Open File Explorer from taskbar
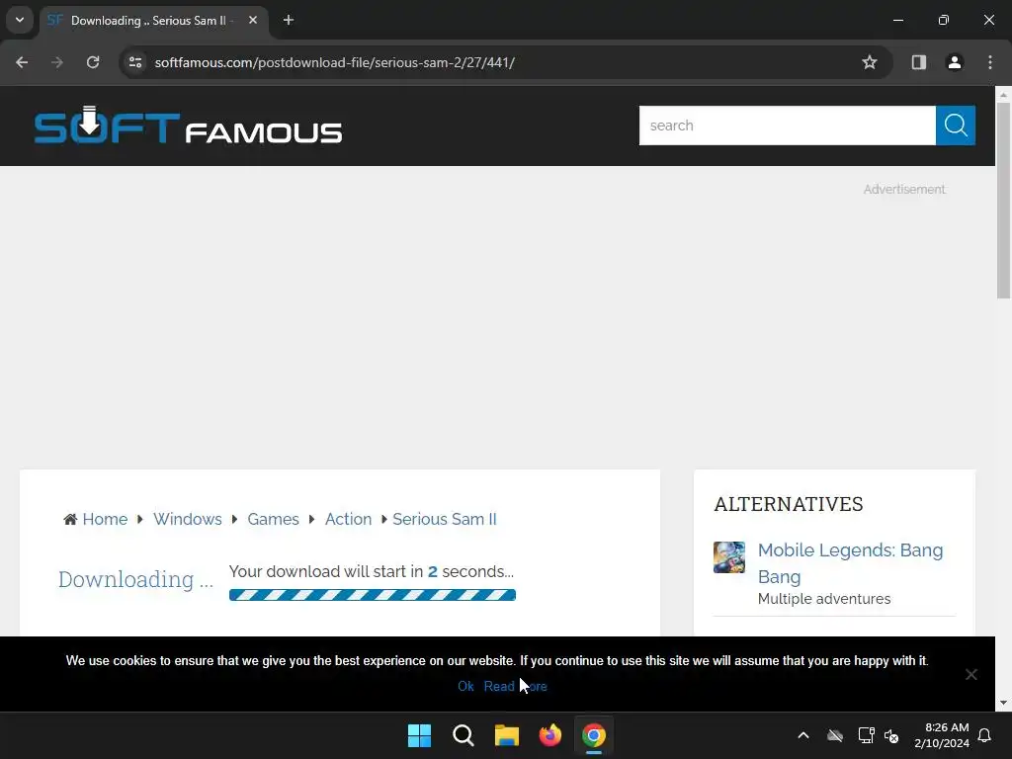The width and height of the screenshot is (1012, 759). pyautogui.click(x=507, y=735)
